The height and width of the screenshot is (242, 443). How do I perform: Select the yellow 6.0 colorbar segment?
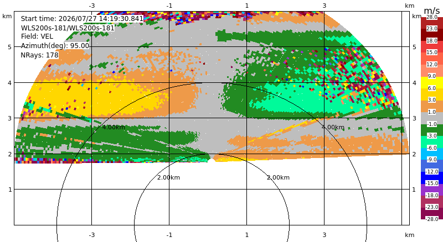coord(432,83)
